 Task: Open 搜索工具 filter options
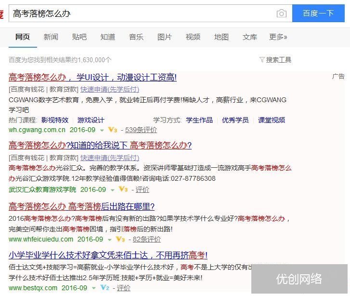click(x=279, y=60)
